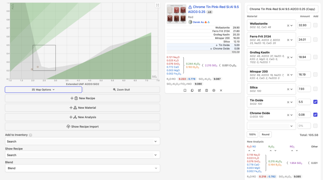Click the calculator icon on the recipe card
323x180 pixels.
pyautogui.click(x=206, y=91)
